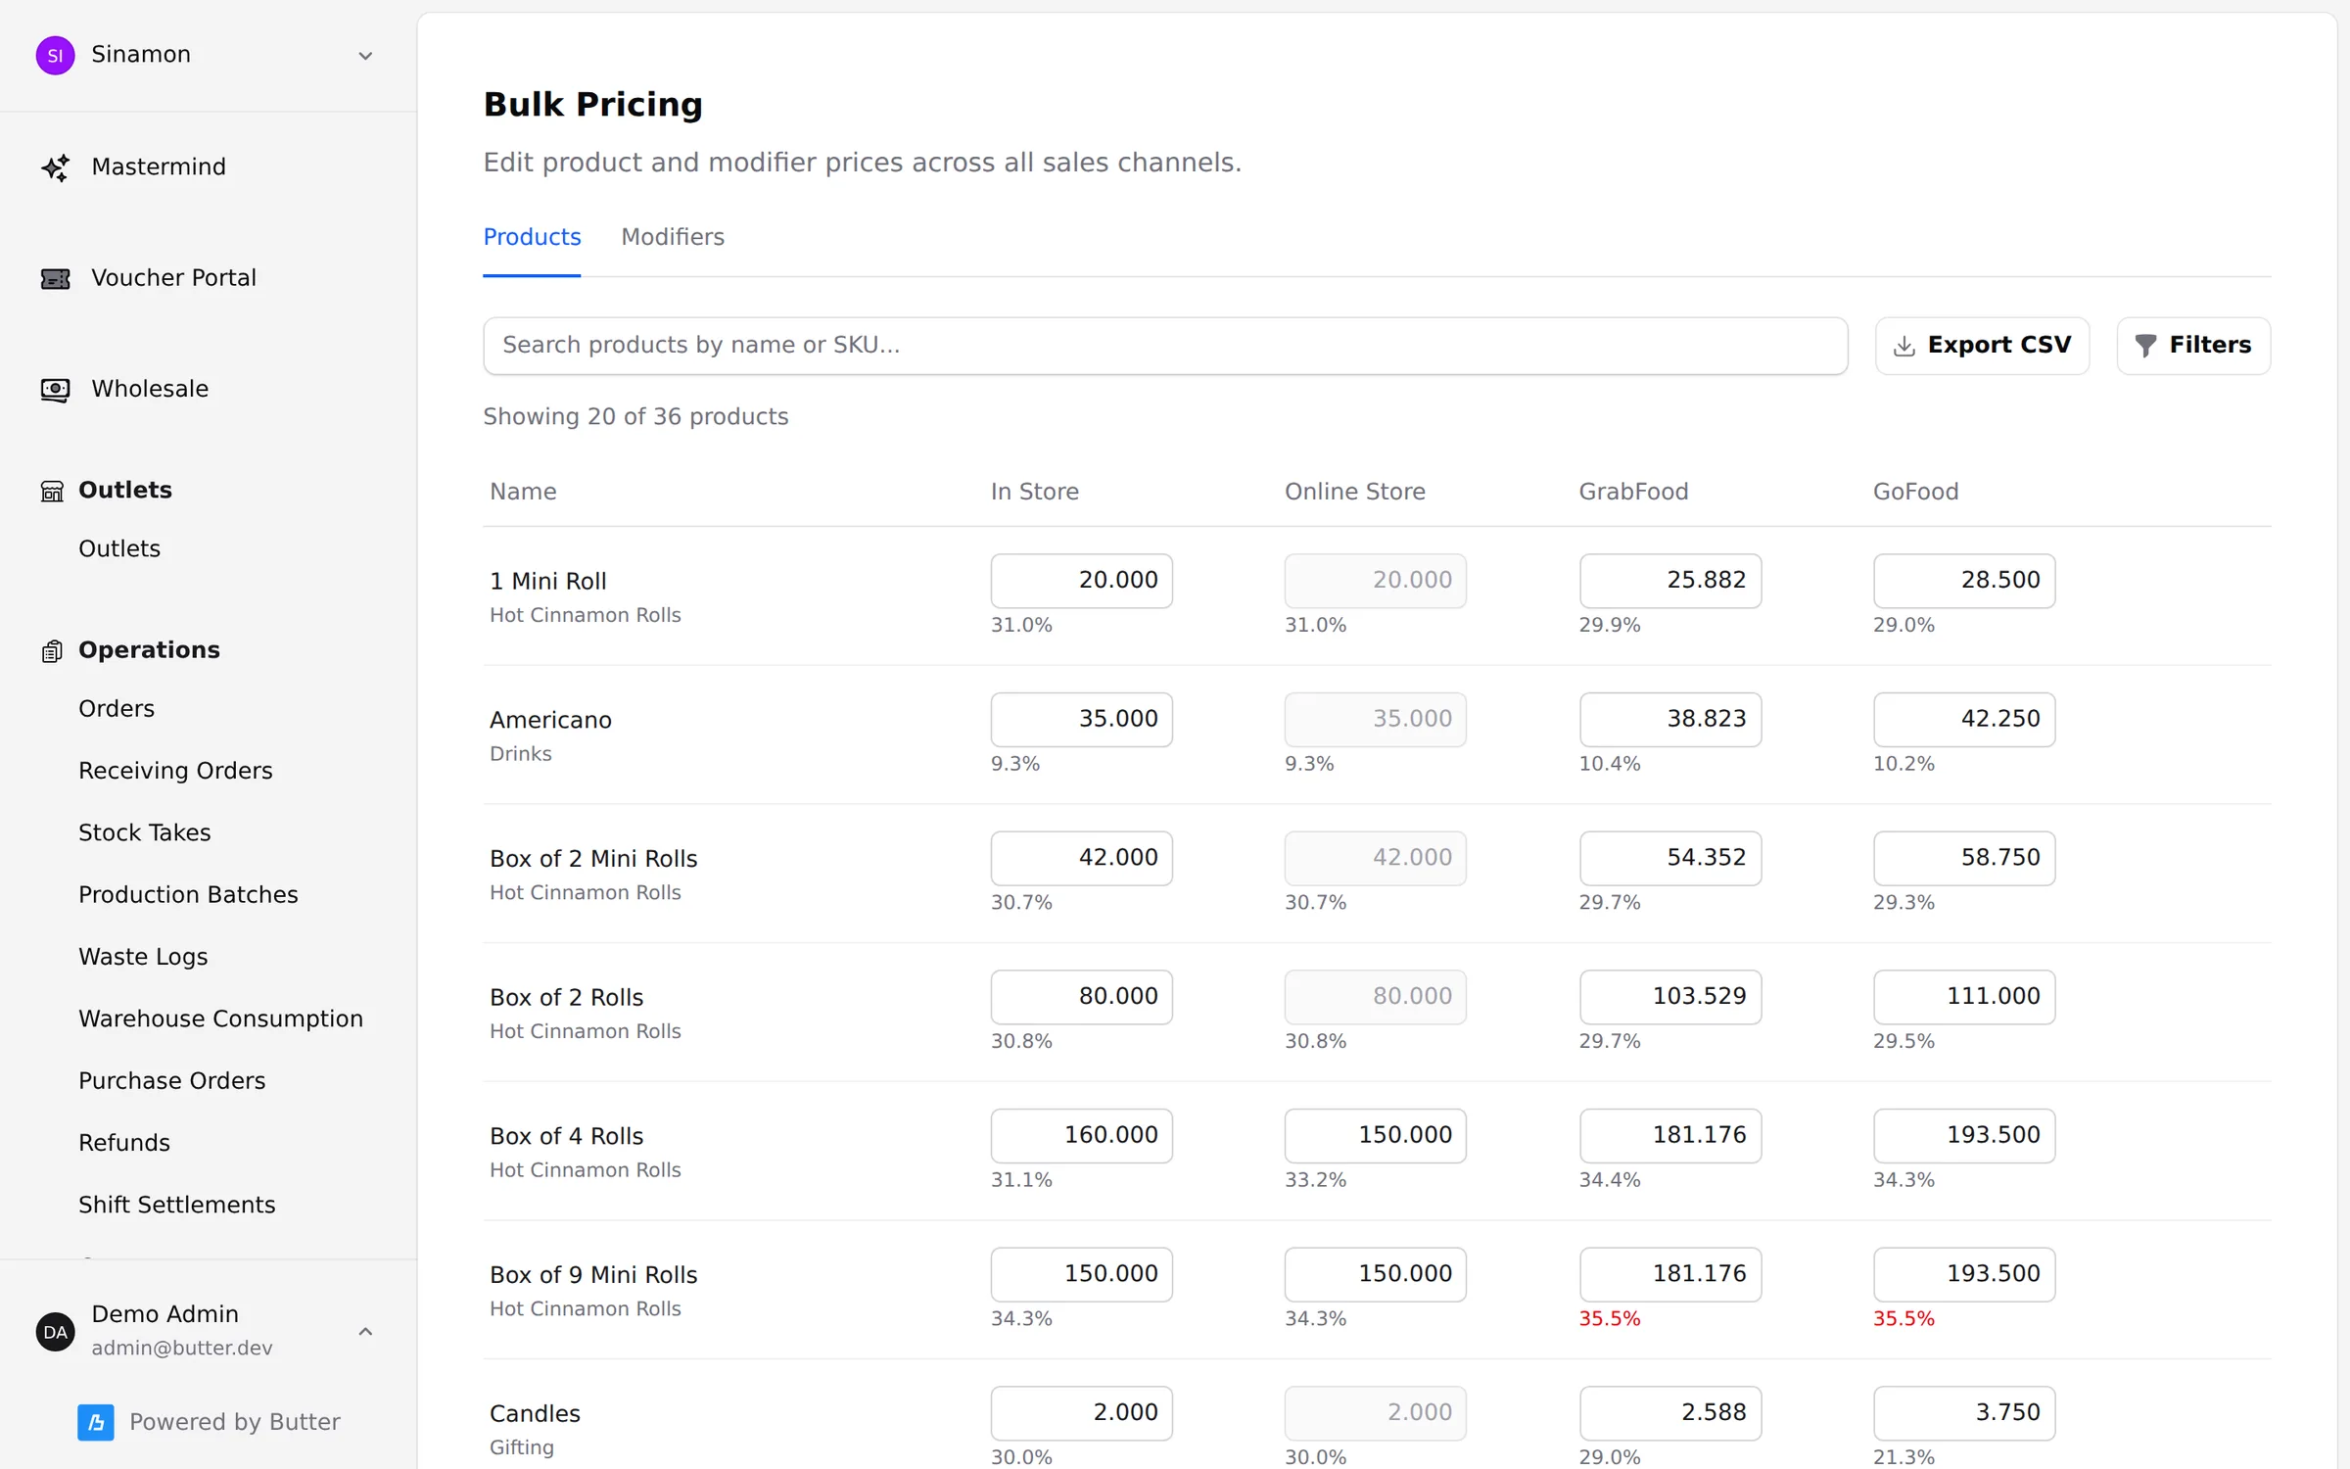Click the Butter logo icon
The height and width of the screenshot is (1469, 2350).
96,1422
